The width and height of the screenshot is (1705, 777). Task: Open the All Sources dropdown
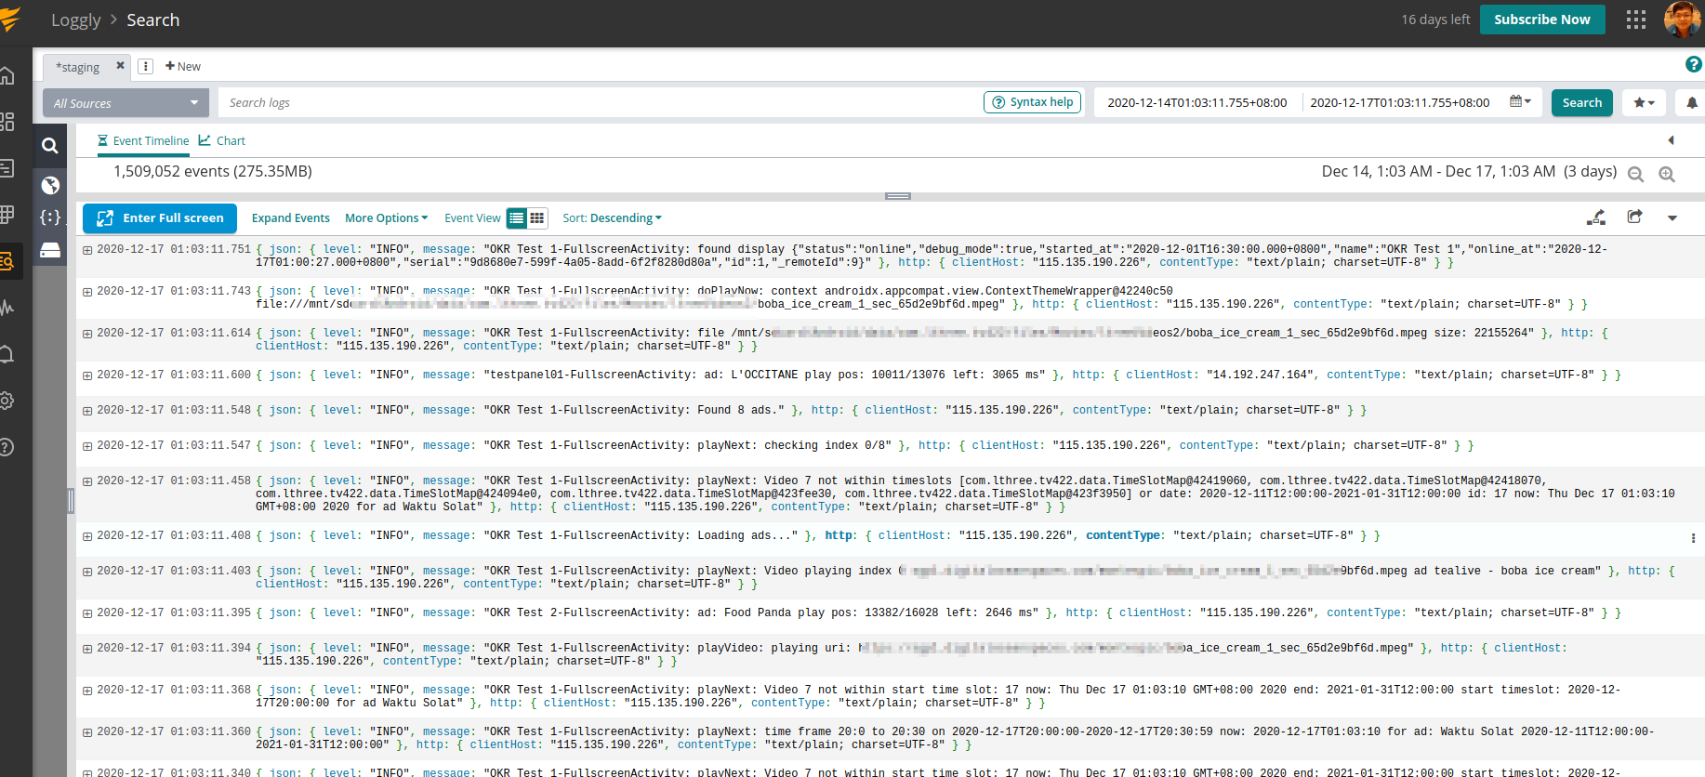coord(126,103)
